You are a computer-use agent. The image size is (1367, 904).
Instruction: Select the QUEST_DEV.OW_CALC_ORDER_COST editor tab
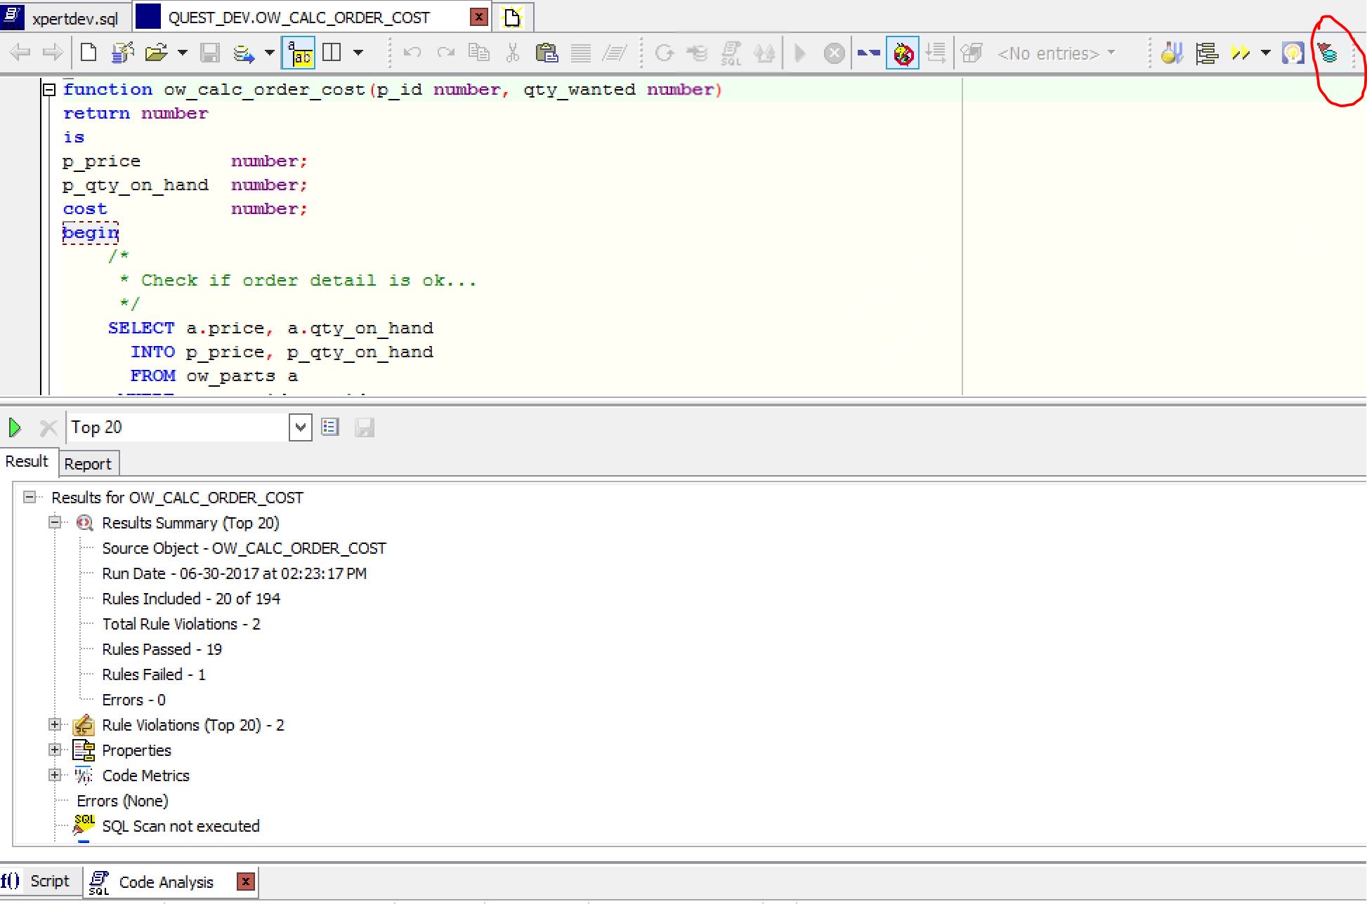[x=299, y=18]
